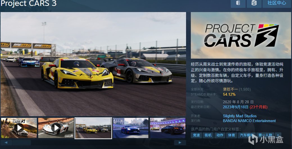The height and width of the screenshot is (149, 292).
Task: Click the plus button to add tags
Action: [x=278, y=135]
